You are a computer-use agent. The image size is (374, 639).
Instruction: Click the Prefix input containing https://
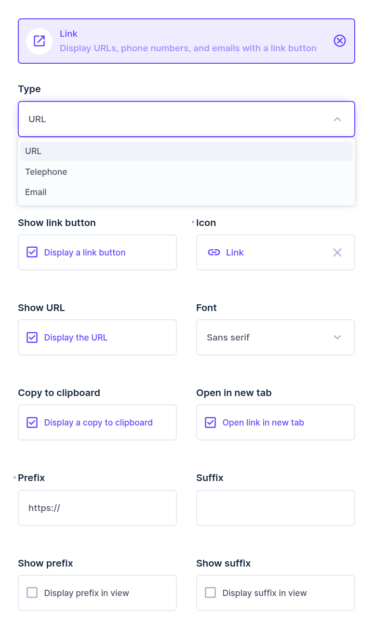[97, 508]
